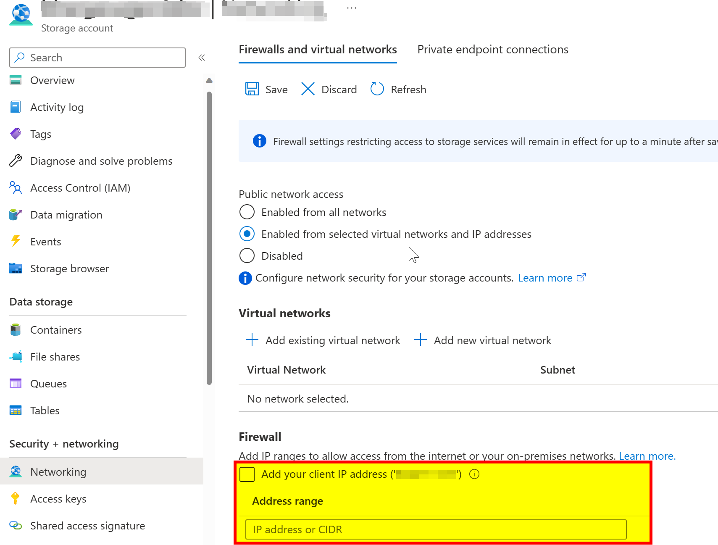This screenshot has width=718, height=545.
Task: Collapse the left navigation pane
Action: click(x=202, y=58)
